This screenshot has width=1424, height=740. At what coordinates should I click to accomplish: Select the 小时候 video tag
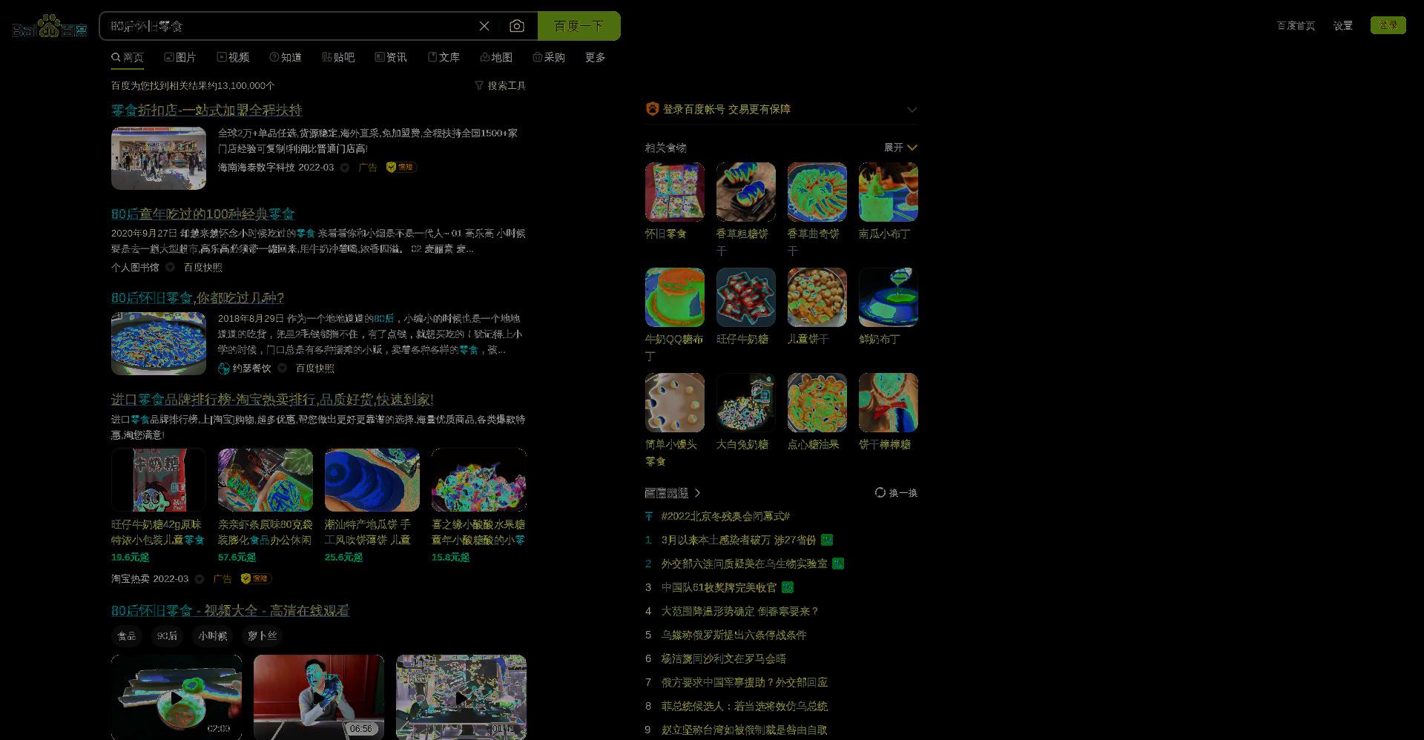(x=213, y=635)
